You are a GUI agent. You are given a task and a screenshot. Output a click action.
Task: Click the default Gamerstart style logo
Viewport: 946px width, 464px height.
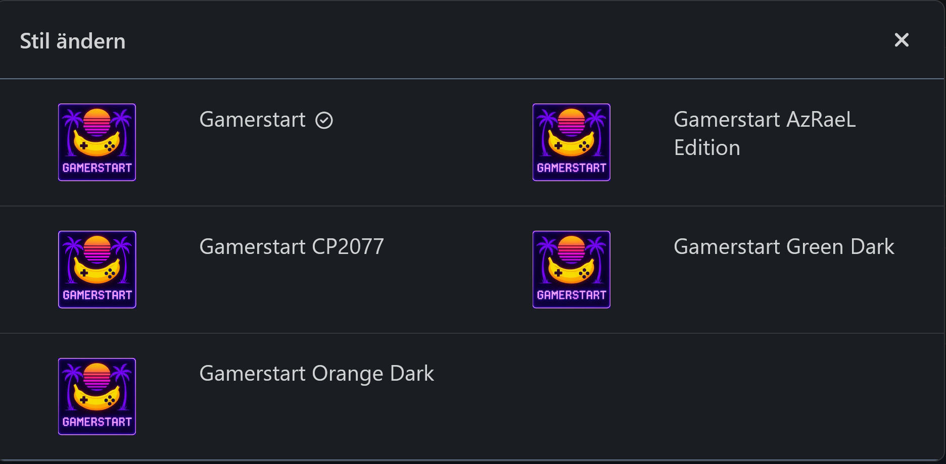point(97,142)
